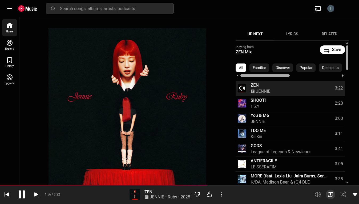Click the MORE song thumbnail in queue
Image resolution: width=359 pixels, height=204 pixels.
(x=242, y=179)
